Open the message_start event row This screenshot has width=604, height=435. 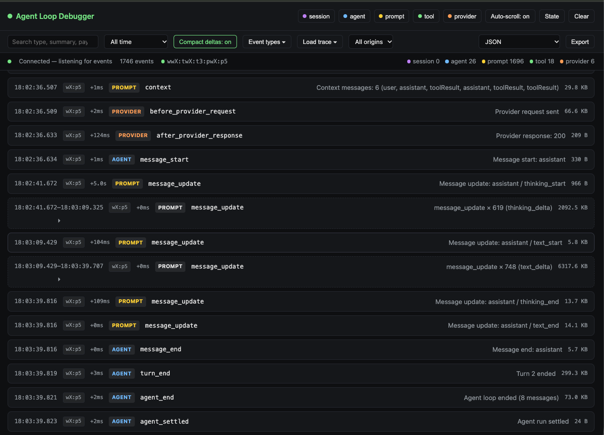tap(301, 159)
